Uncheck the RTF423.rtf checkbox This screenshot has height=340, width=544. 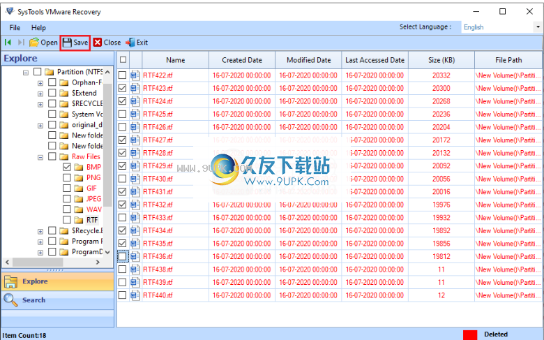tap(122, 88)
